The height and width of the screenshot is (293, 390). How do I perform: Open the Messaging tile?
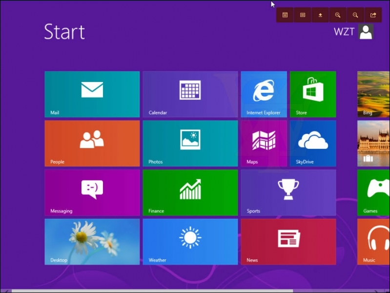tap(92, 192)
